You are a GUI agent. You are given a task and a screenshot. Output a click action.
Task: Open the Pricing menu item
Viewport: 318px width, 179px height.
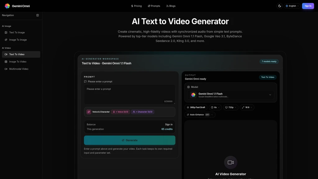click(137, 6)
